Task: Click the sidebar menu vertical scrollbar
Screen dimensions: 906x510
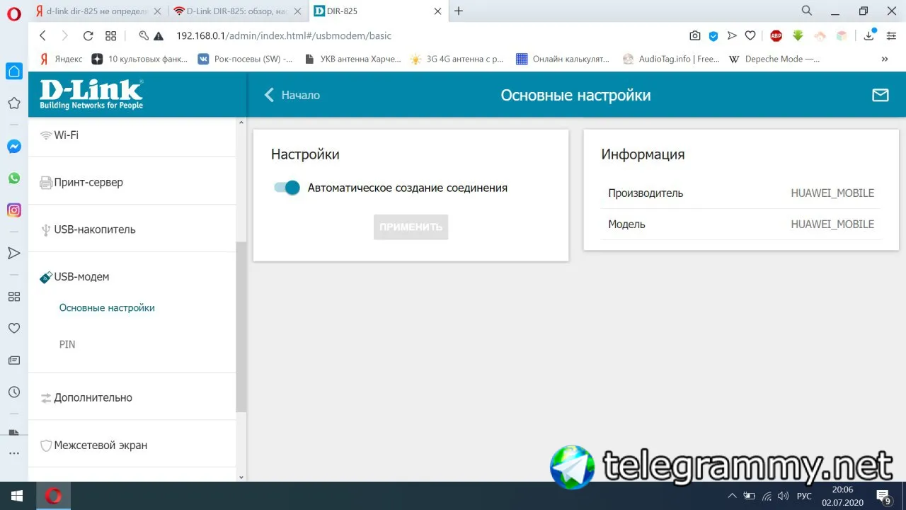Action: click(x=241, y=327)
